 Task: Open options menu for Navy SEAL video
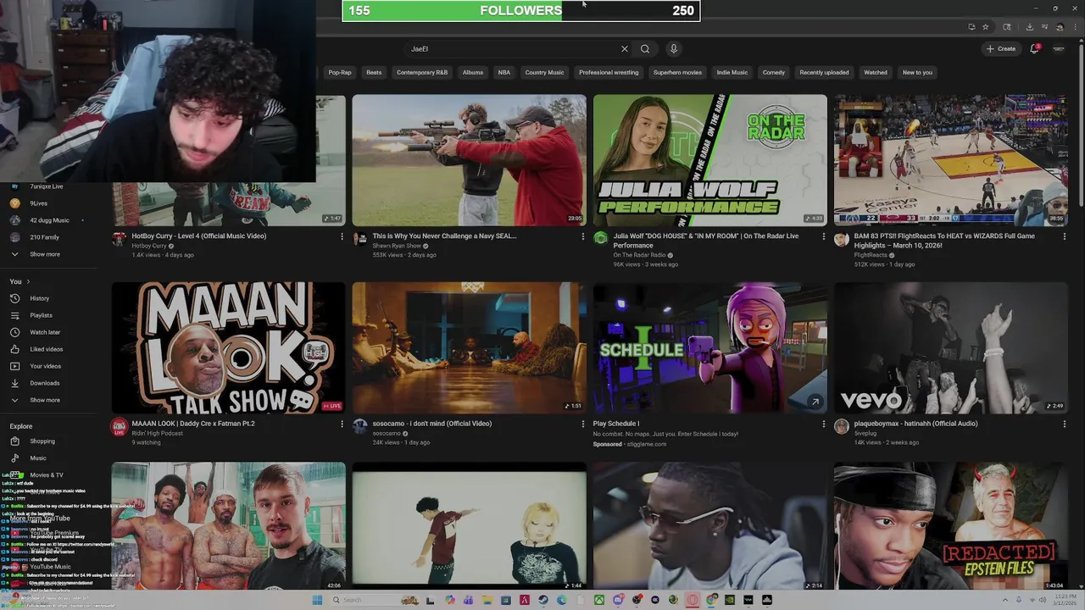pos(582,237)
